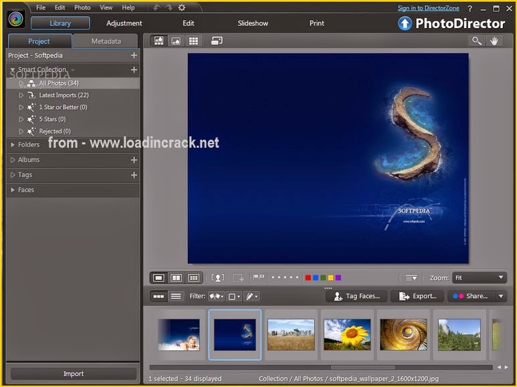Add a new Smart Collection
This screenshot has width=517, height=387.
(x=134, y=70)
